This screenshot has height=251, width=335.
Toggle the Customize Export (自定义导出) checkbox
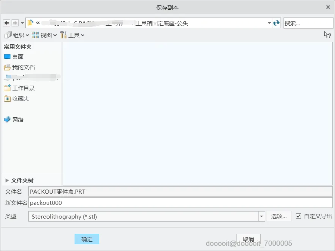(x=298, y=216)
